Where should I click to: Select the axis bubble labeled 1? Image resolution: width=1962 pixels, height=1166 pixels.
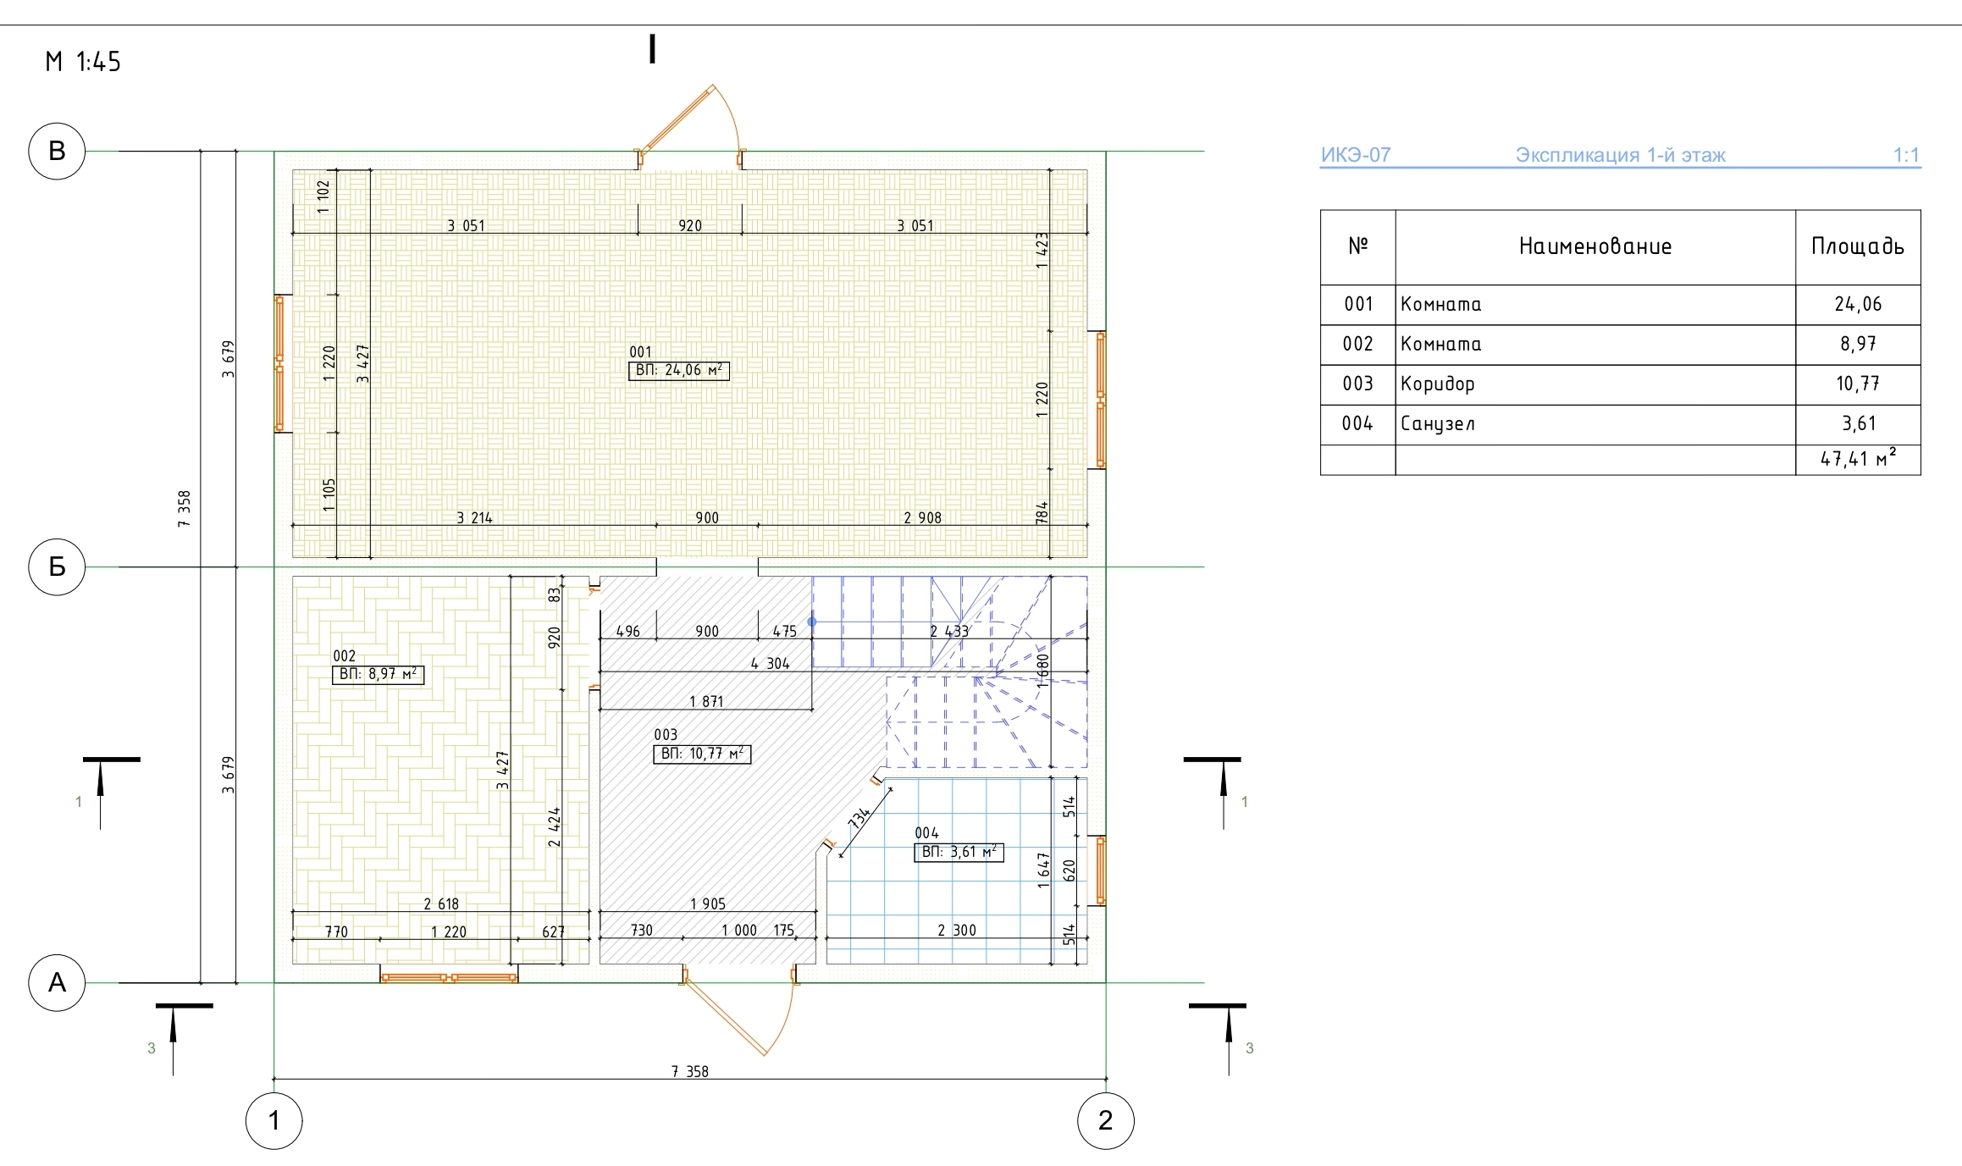pos(274,1120)
